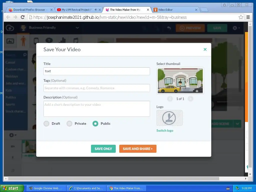
Task: Click the undo arrow in the editor
Action: point(169,28)
